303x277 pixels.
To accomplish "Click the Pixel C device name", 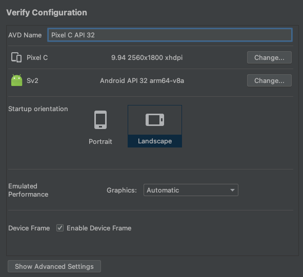I will (37, 57).
